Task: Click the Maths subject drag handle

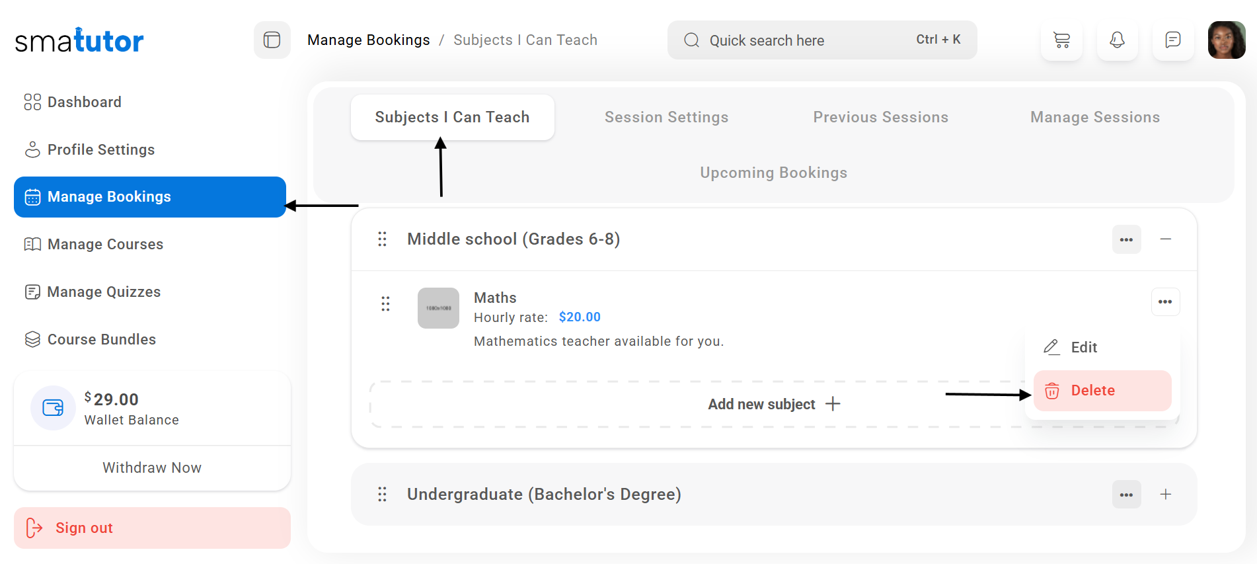Action: (385, 304)
